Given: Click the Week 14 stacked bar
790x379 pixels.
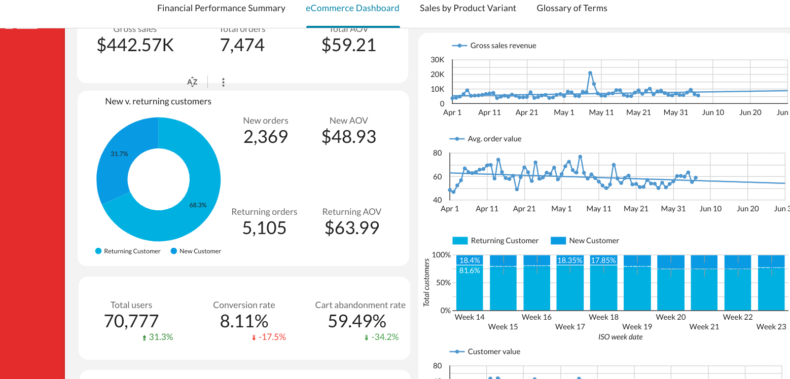Looking at the screenshot, I should point(470,282).
